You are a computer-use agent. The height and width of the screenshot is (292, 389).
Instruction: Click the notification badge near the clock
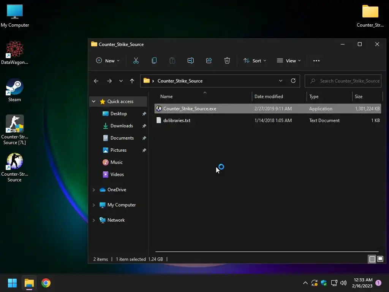[x=378, y=283]
